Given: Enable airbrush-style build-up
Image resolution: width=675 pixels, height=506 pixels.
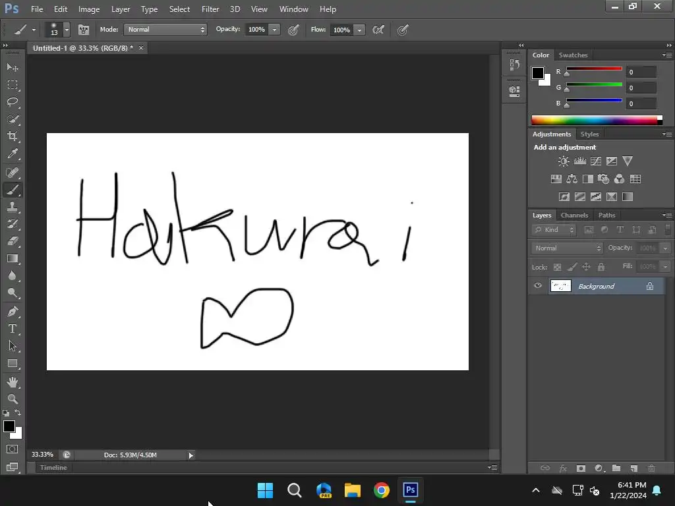Looking at the screenshot, I should pyautogui.click(x=378, y=30).
